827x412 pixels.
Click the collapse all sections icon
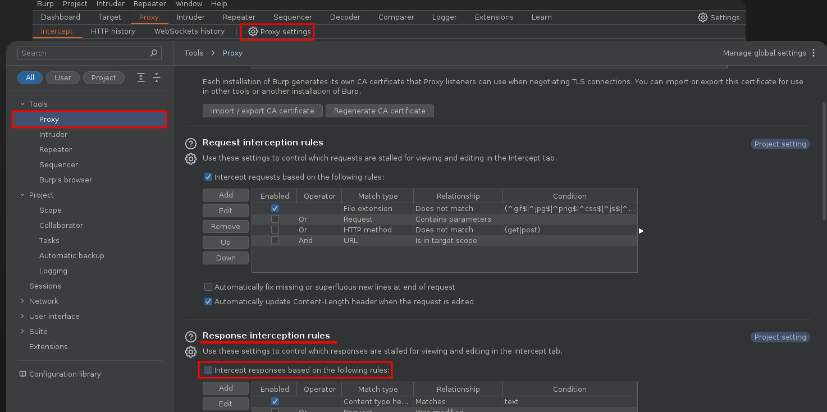coord(156,78)
